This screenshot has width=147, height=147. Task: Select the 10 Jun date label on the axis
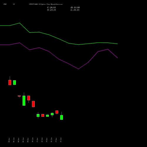pos(33,140)
